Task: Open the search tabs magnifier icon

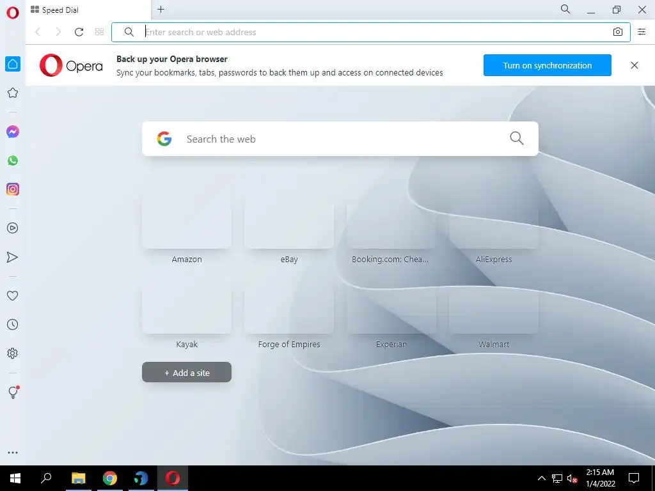Action: click(x=565, y=9)
